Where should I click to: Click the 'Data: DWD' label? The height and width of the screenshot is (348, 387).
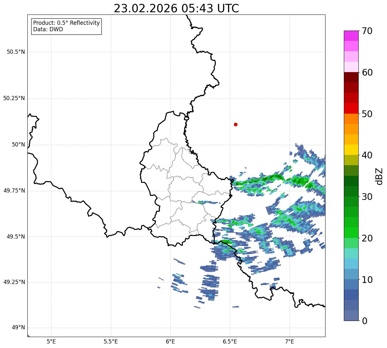coord(48,29)
